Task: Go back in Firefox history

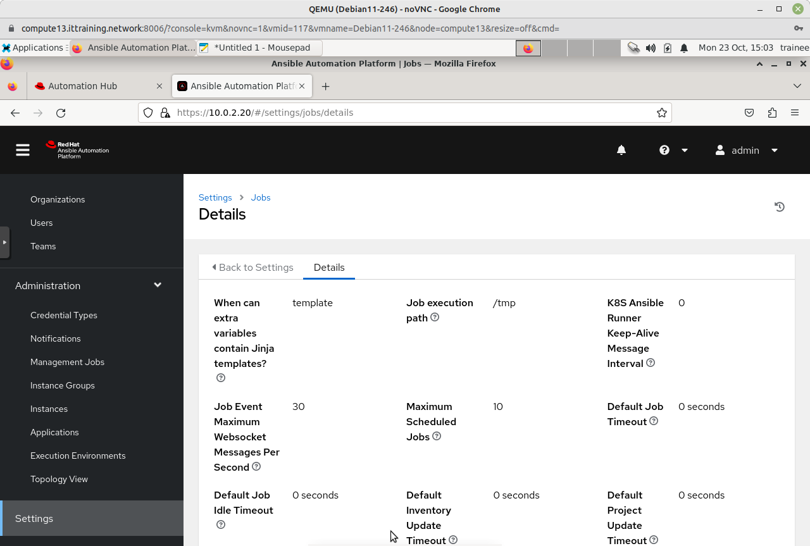Action: click(15, 113)
